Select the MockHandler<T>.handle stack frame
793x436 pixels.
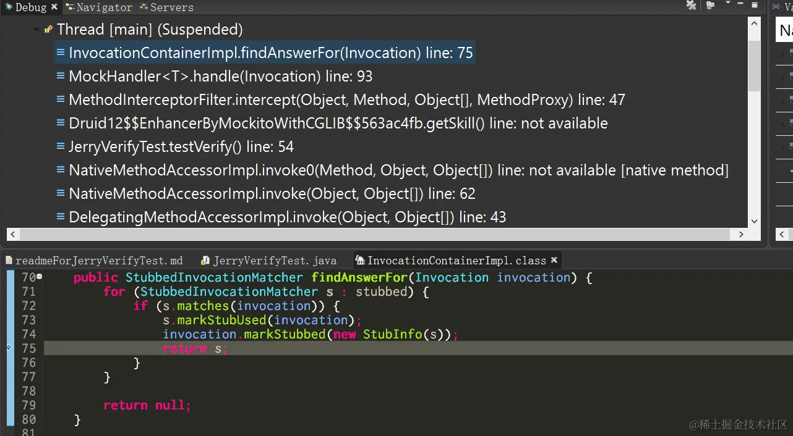tap(215, 77)
